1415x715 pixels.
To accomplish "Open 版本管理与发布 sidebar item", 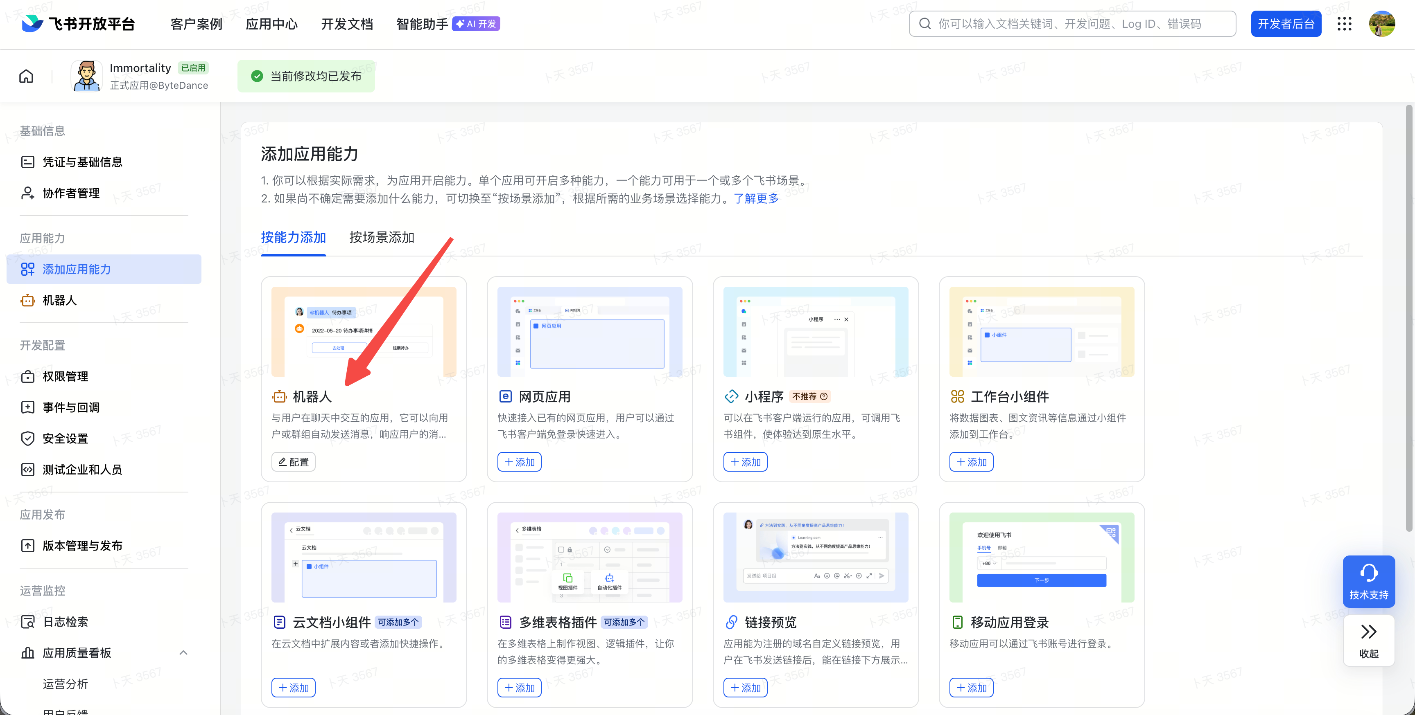I will pos(104,545).
